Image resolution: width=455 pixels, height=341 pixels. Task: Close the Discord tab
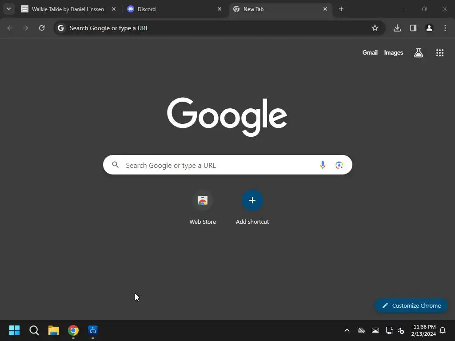pyautogui.click(x=220, y=9)
